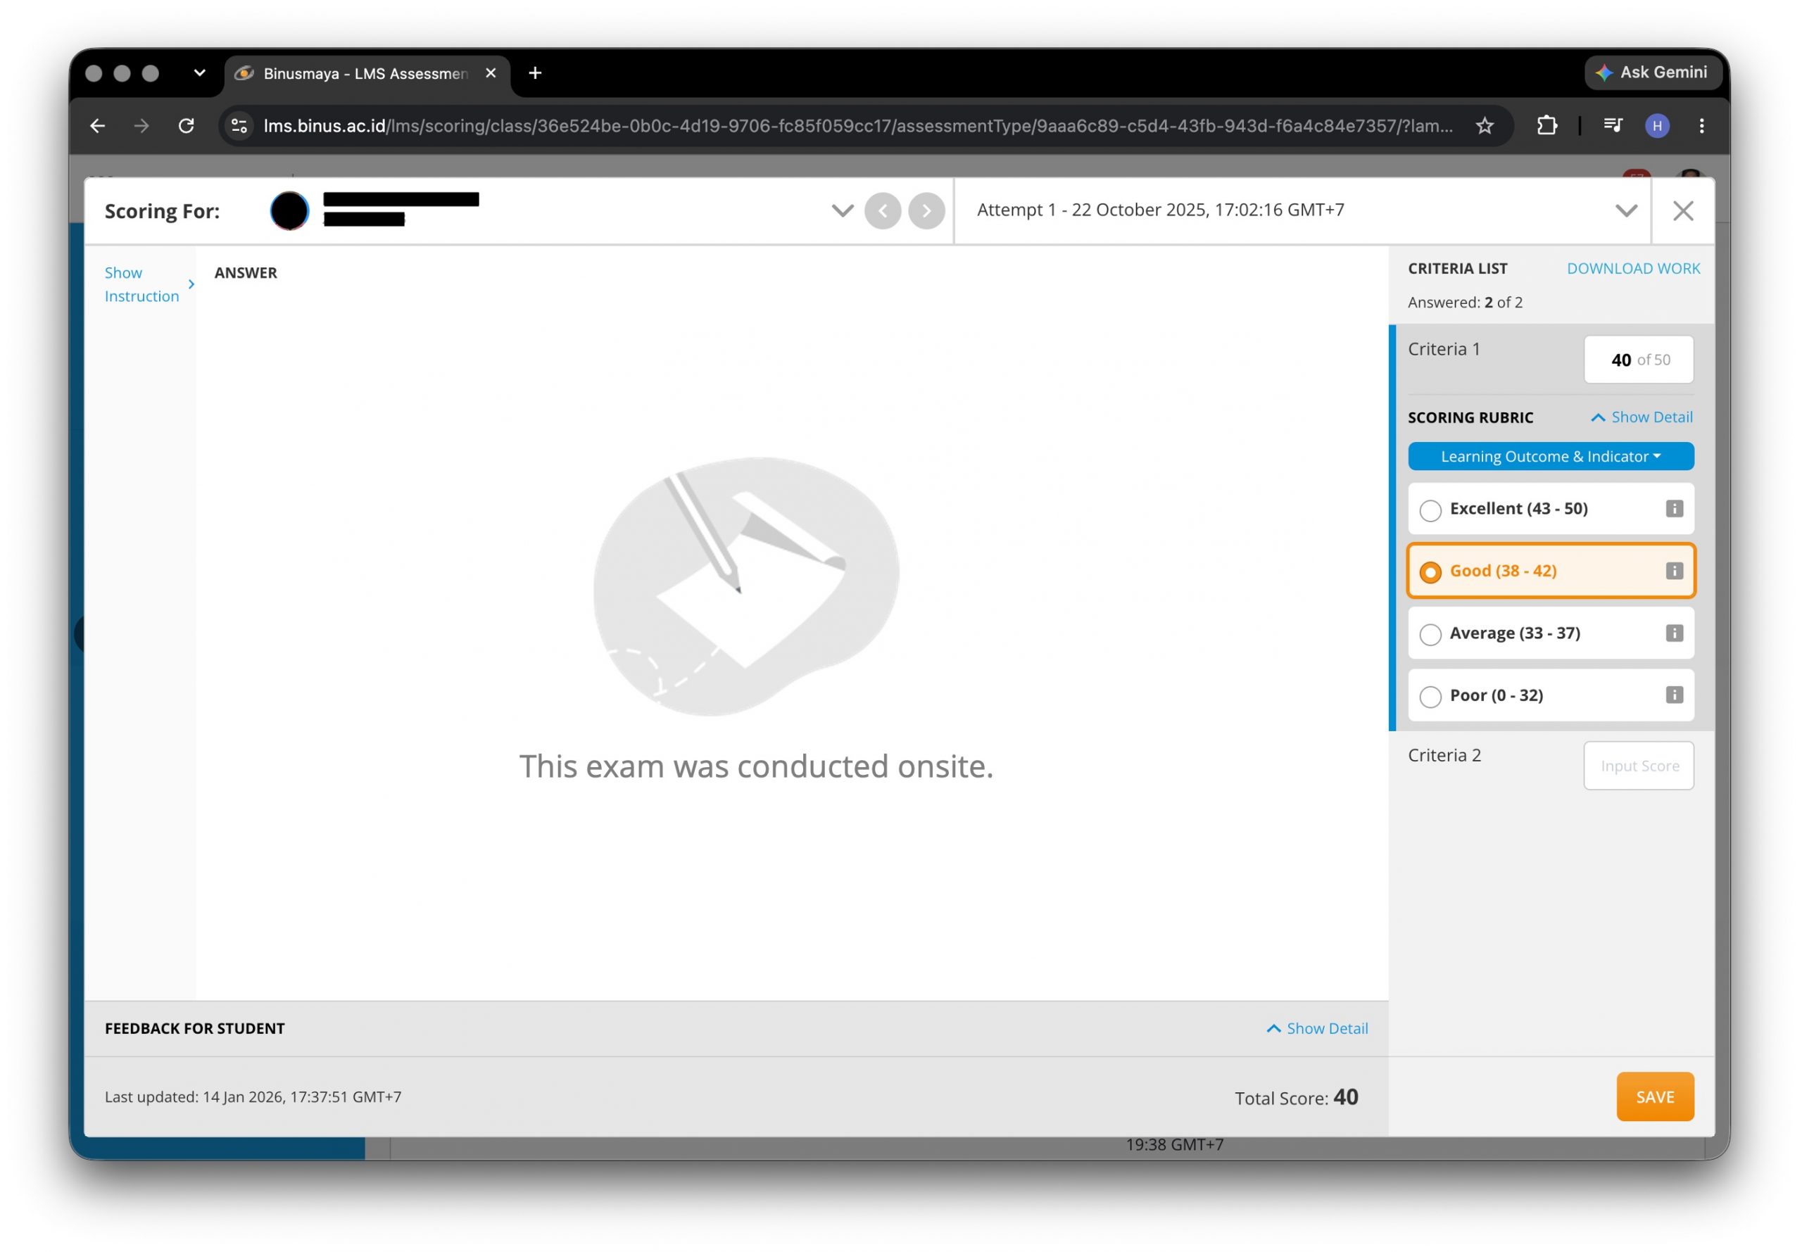1802x1252 pixels.
Task: Select the Poor (0 - 32) radio option
Action: click(x=1430, y=696)
